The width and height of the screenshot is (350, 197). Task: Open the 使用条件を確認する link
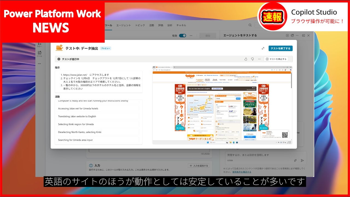(242, 172)
